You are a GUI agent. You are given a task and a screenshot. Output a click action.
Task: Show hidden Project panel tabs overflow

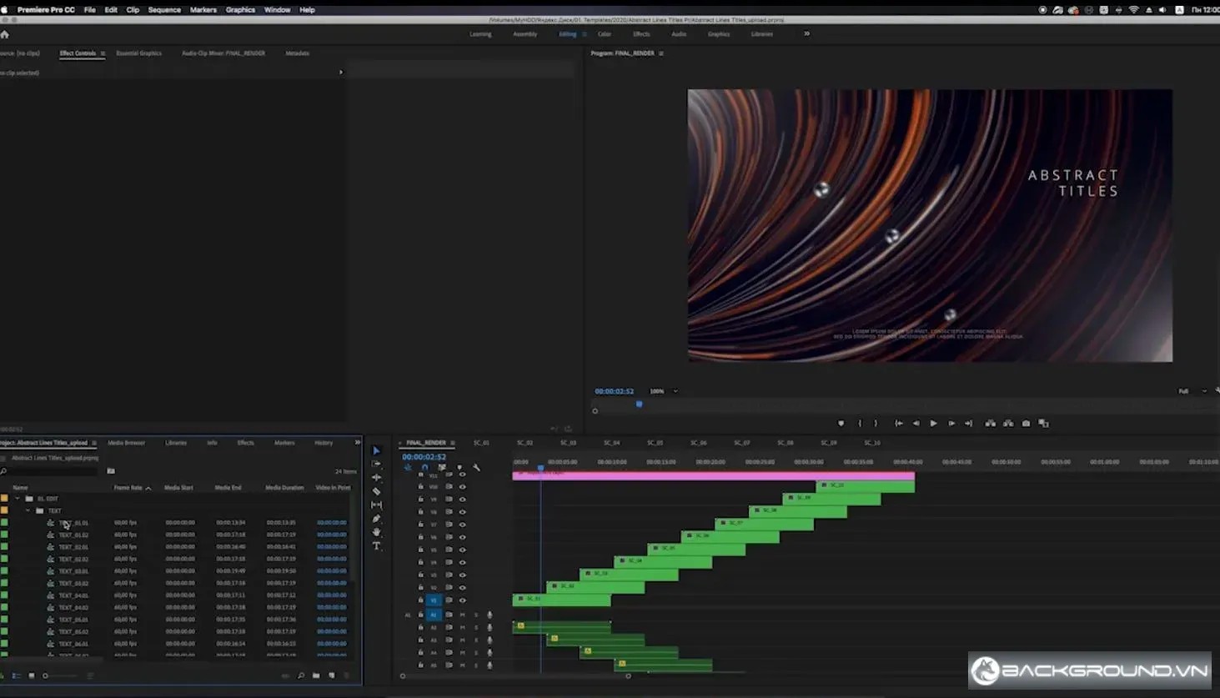(x=358, y=443)
